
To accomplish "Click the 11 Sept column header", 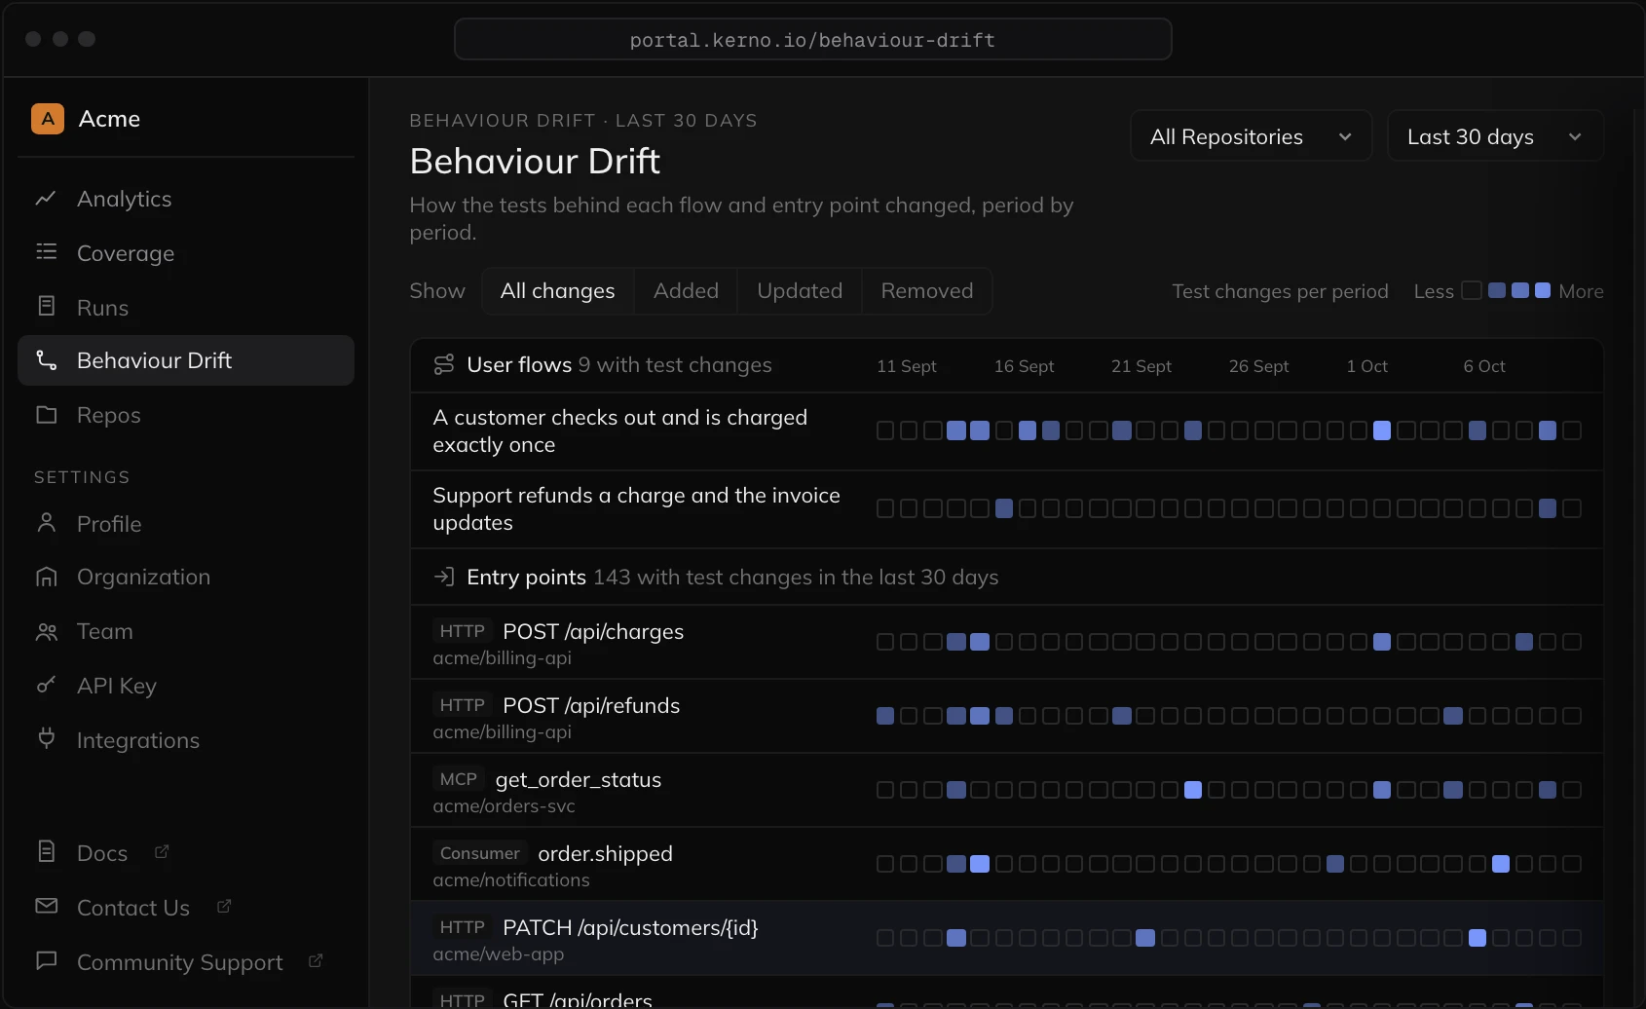I will (x=907, y=366).
